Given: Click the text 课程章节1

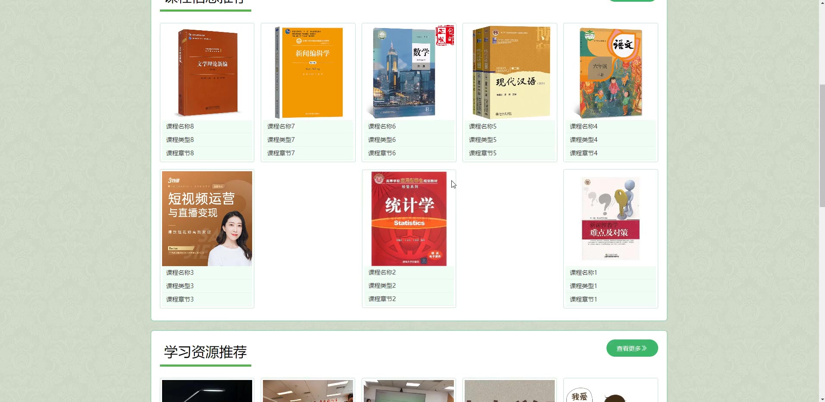Looking at the screenshot, I should [584, 299].
